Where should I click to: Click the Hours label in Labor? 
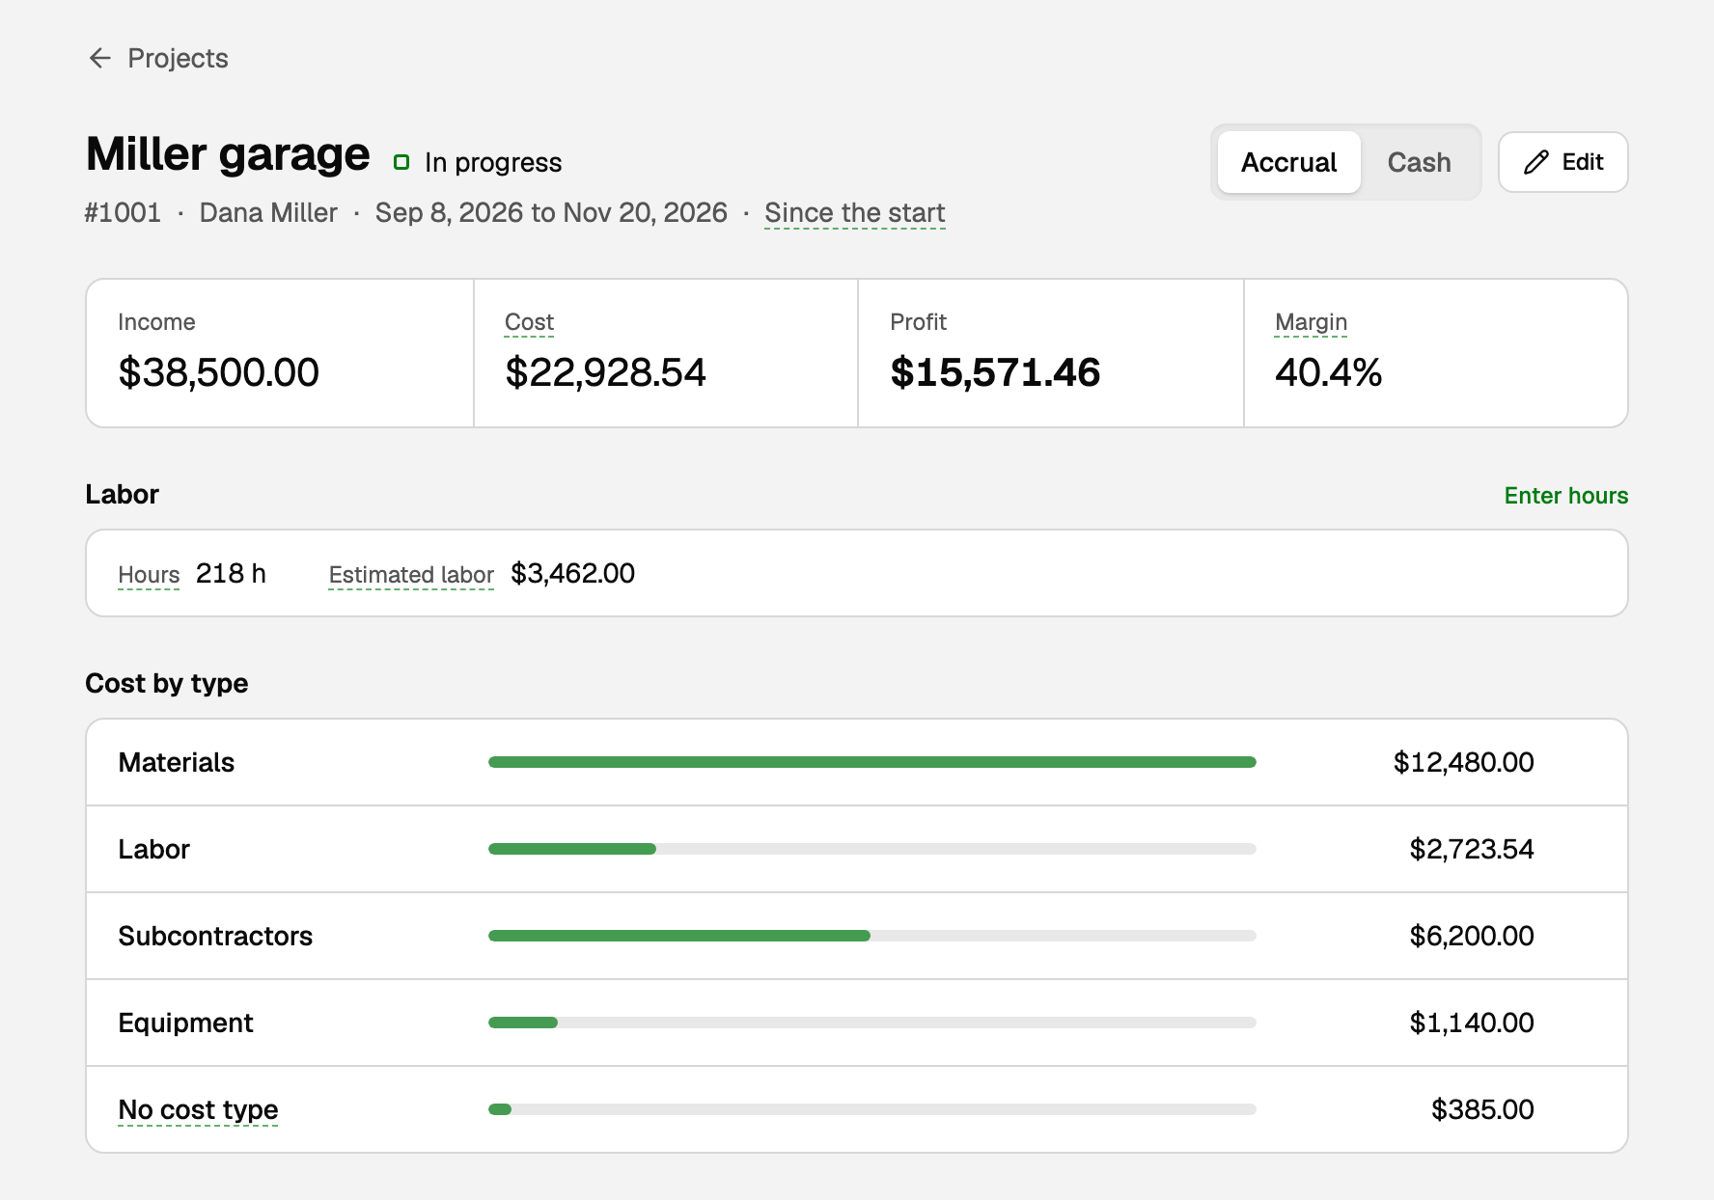tap(149, 575)
